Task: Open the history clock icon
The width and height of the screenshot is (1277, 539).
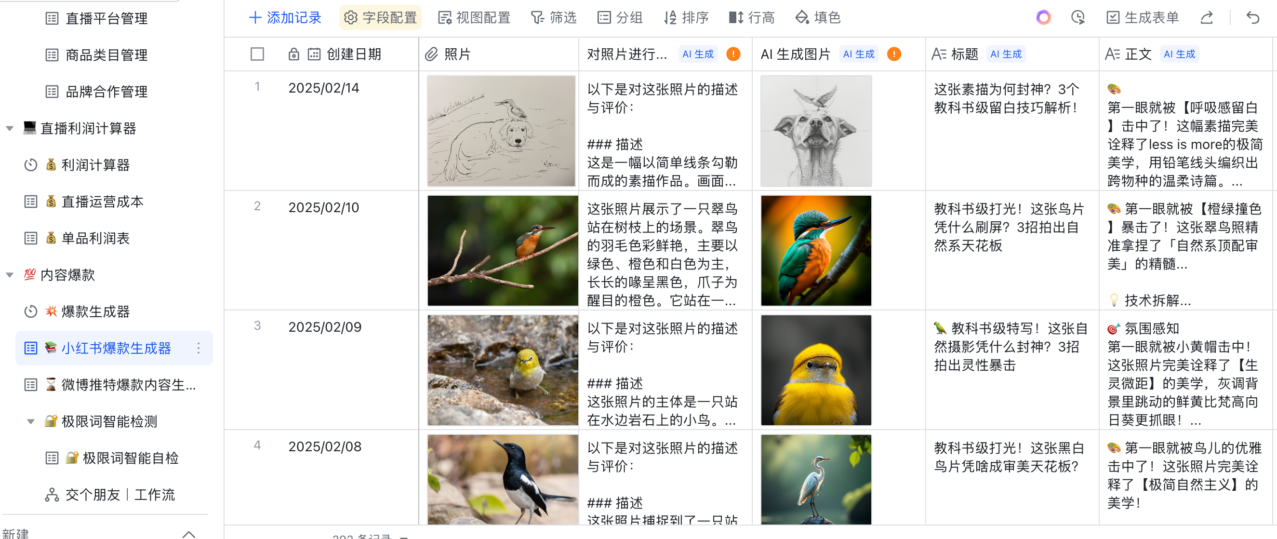Action: (x=1077, y=18)
